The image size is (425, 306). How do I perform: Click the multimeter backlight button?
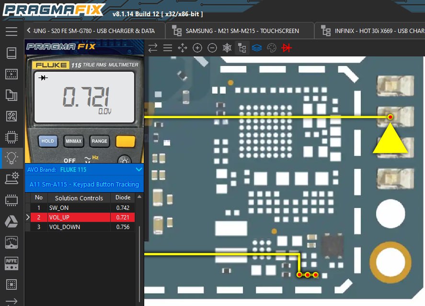click(x=125, y=160)
